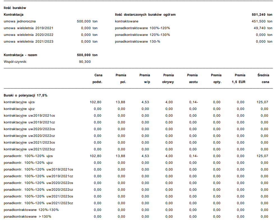The width and height of the screenshot is (275, 223).
Task: Select the 451,500 ton kontraktowane value
Action: click(x=262, y=21)
